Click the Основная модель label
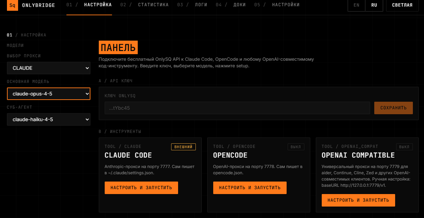This screenshot has width=424, height=218. point(28,82)
